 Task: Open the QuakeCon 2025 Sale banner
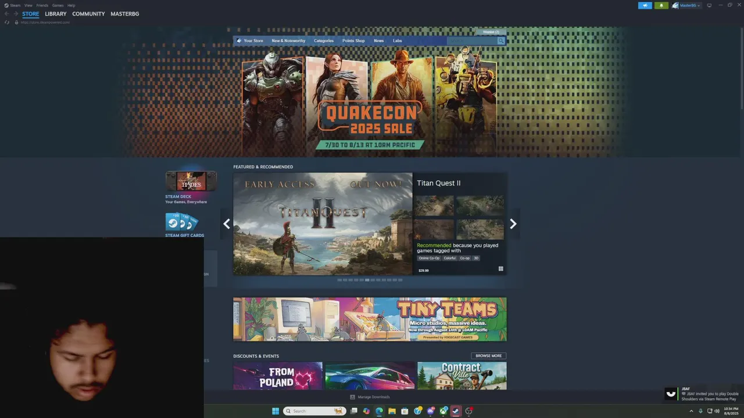(369, 102)
